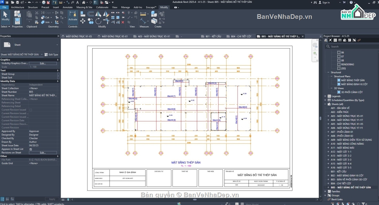379x205 pixels.
Task: Switch to B01 - KẾT CẤU view tab
Action: 213,36
